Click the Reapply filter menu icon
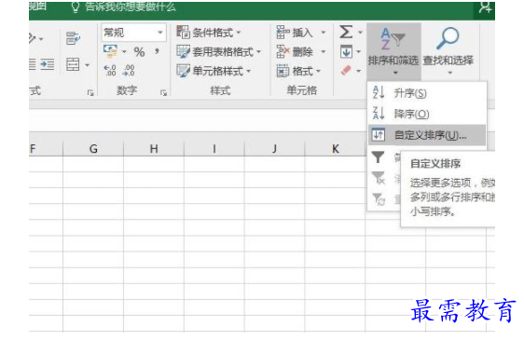 [x=379, y=199]
